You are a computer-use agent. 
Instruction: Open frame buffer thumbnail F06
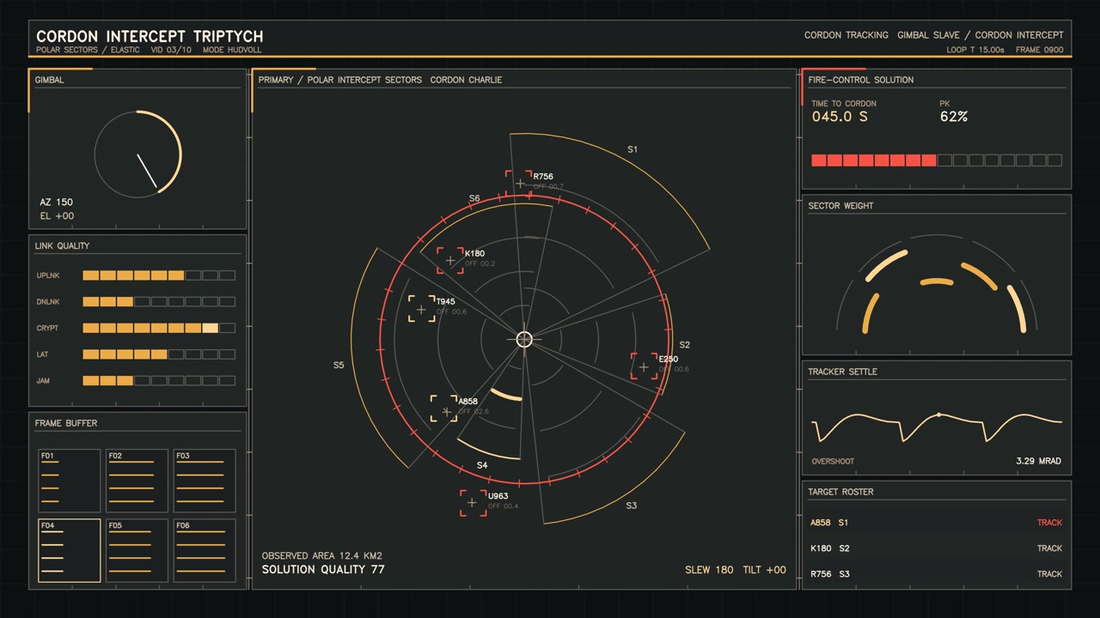click(x=205, y=550)
